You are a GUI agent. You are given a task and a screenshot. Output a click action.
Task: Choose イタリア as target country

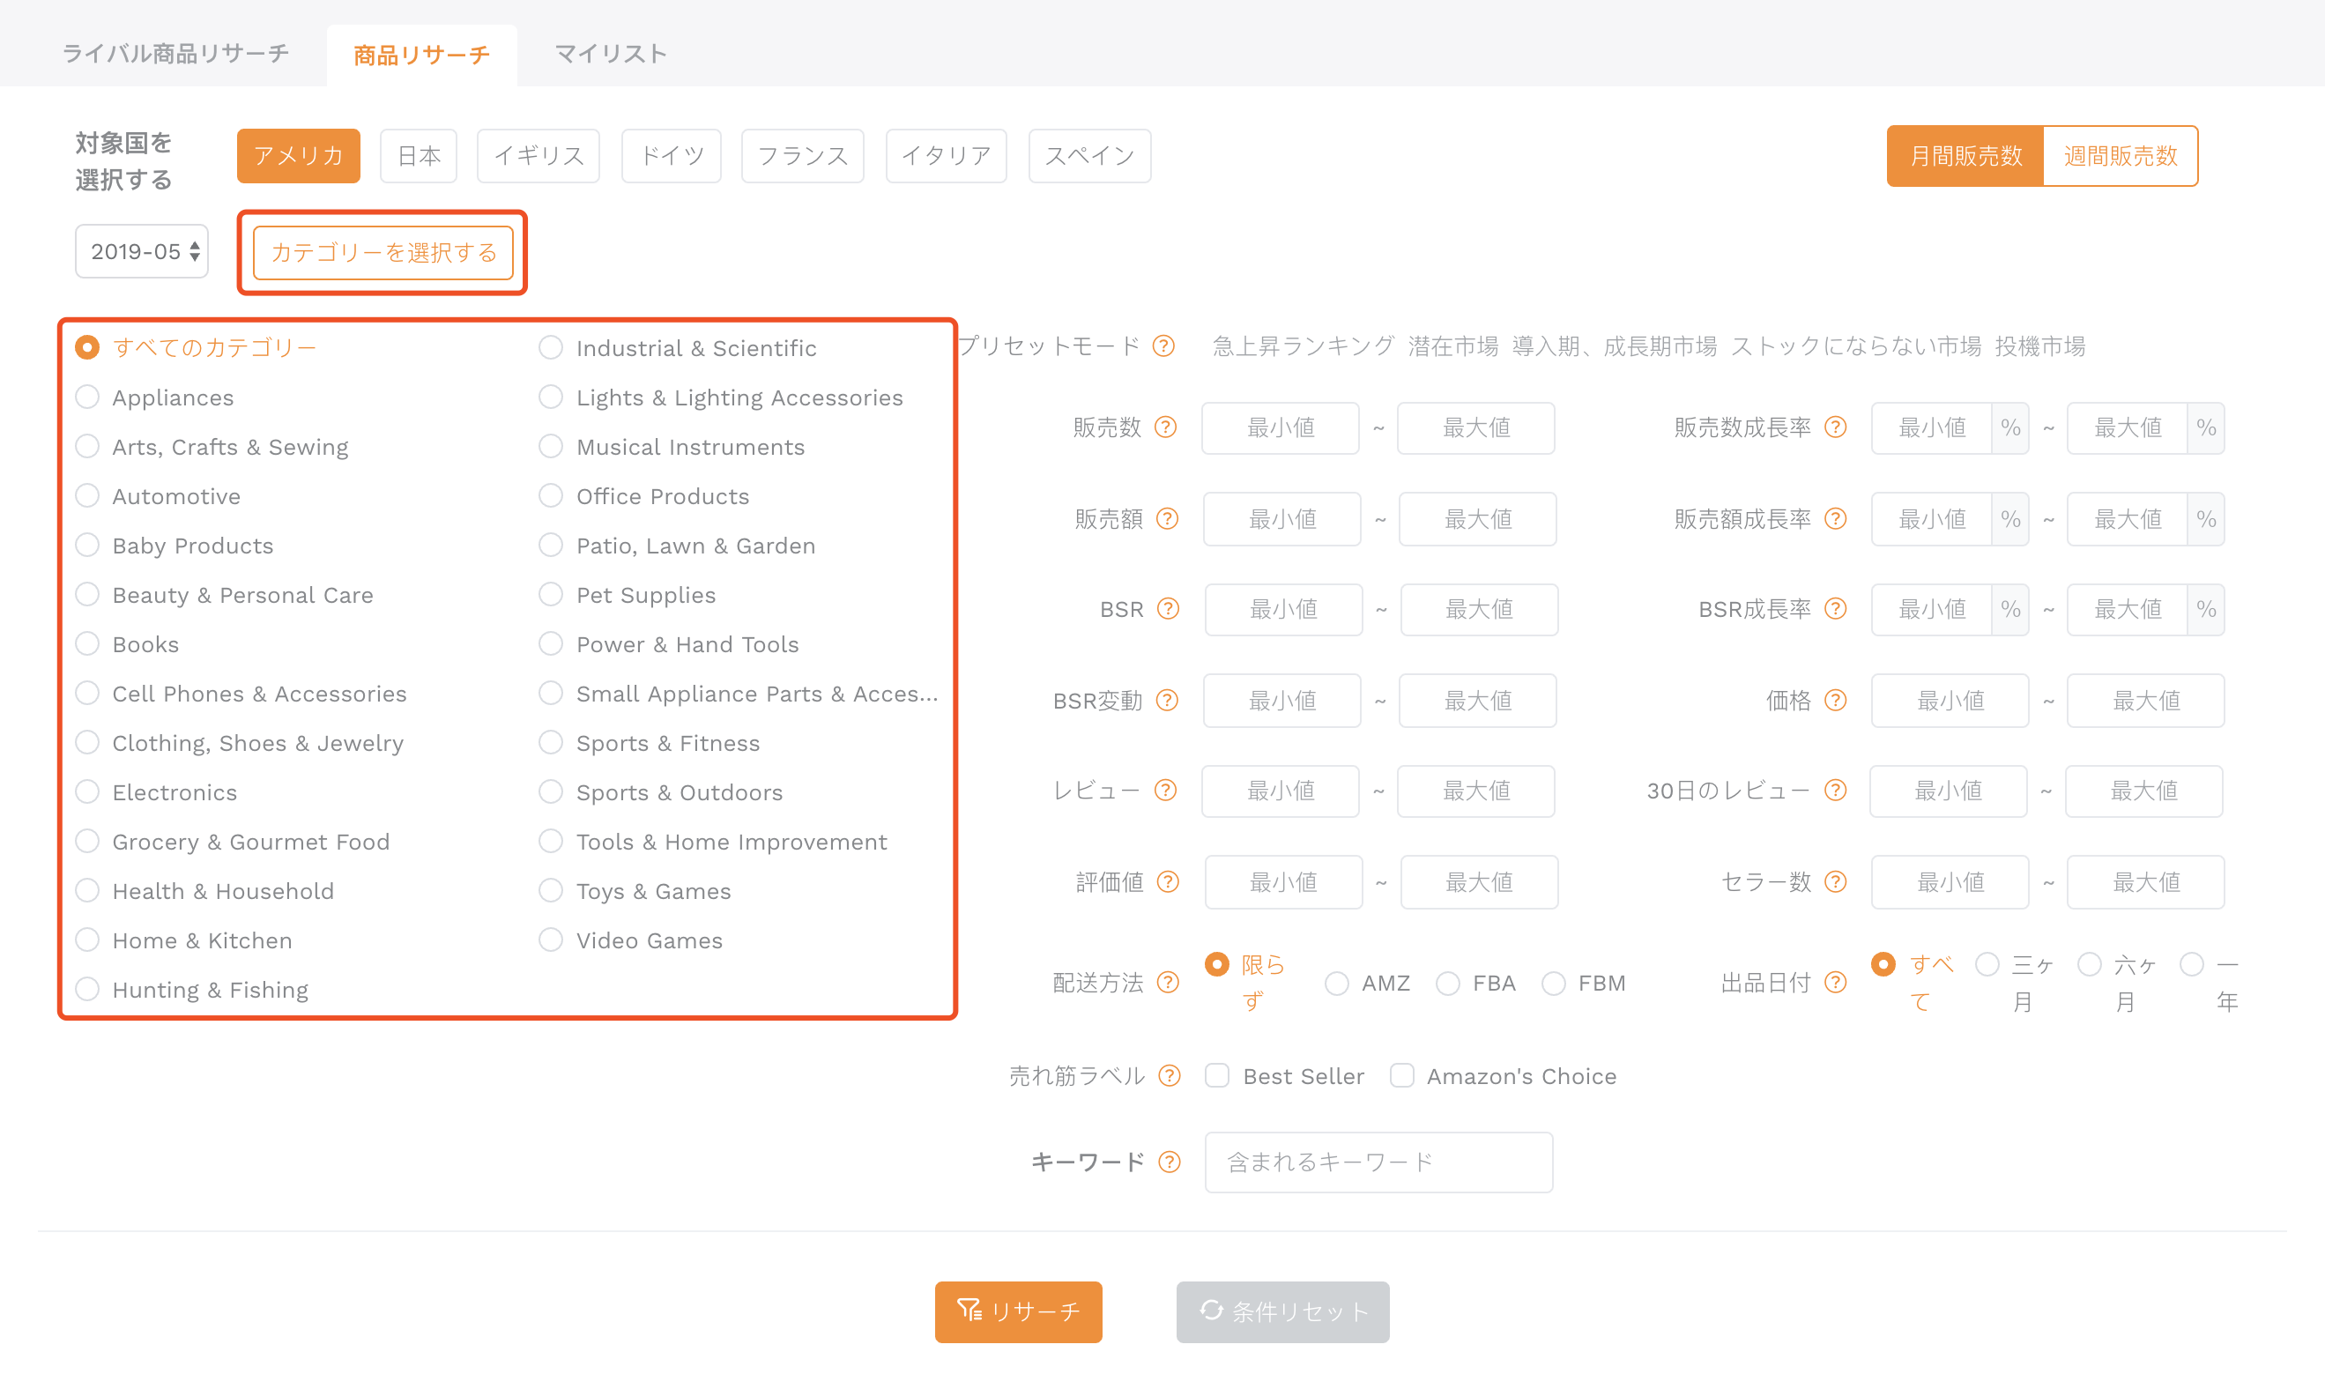947,156
